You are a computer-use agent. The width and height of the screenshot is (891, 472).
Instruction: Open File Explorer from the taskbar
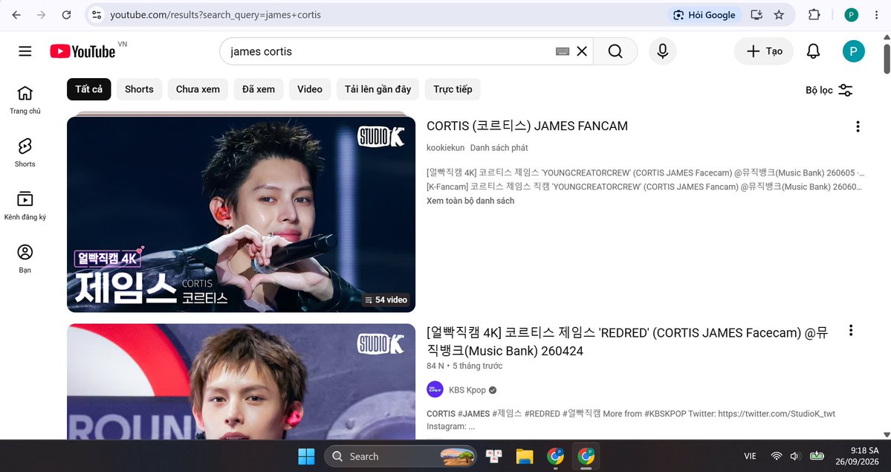(525, 456)
